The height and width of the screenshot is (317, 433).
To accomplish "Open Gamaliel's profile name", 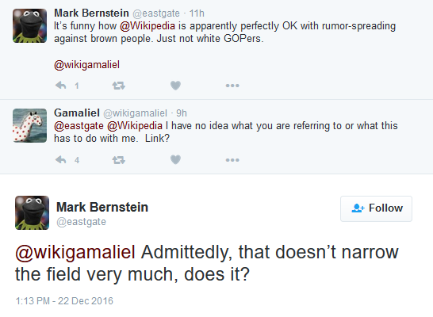I will pos(77,113).
